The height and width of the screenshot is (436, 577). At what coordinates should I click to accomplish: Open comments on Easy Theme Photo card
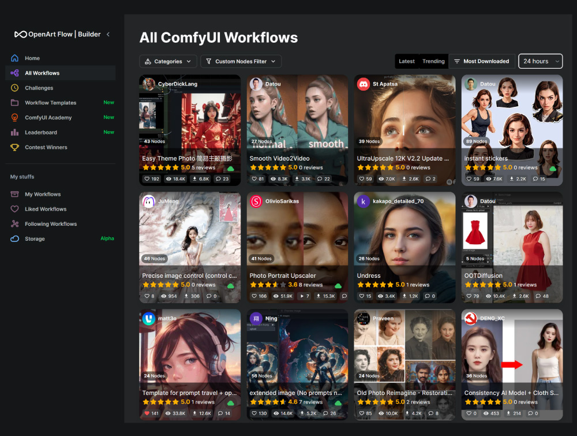point(222,179)
